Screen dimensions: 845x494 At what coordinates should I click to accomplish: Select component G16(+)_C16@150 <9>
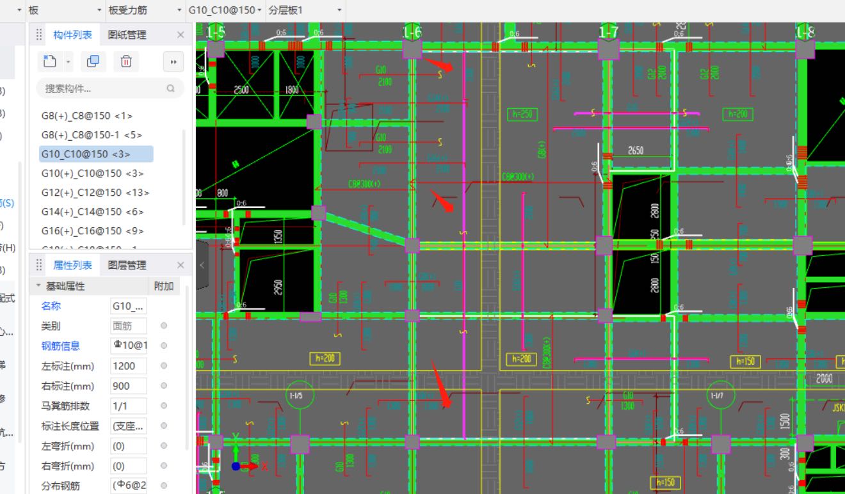(92, 231)
